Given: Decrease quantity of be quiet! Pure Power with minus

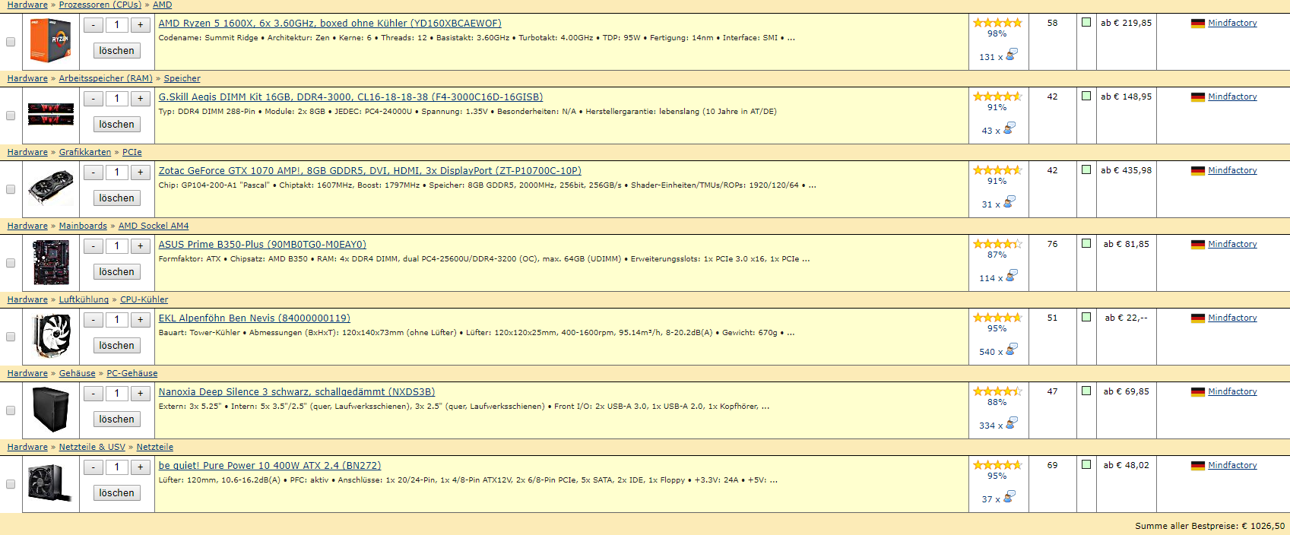Looking at the screenshot, I should tap(94, 467).
